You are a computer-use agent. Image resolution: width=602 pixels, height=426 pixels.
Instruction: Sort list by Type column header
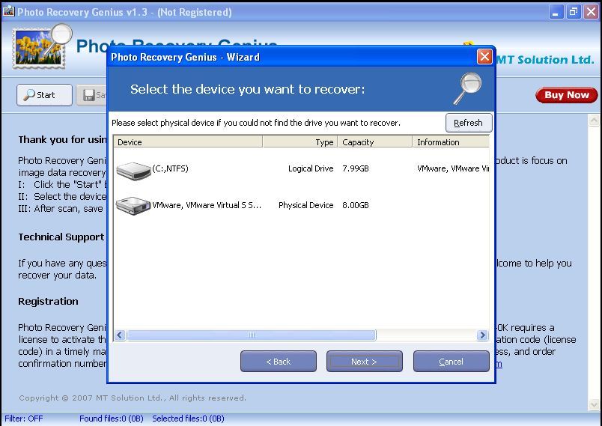click(x=300, y=142)
